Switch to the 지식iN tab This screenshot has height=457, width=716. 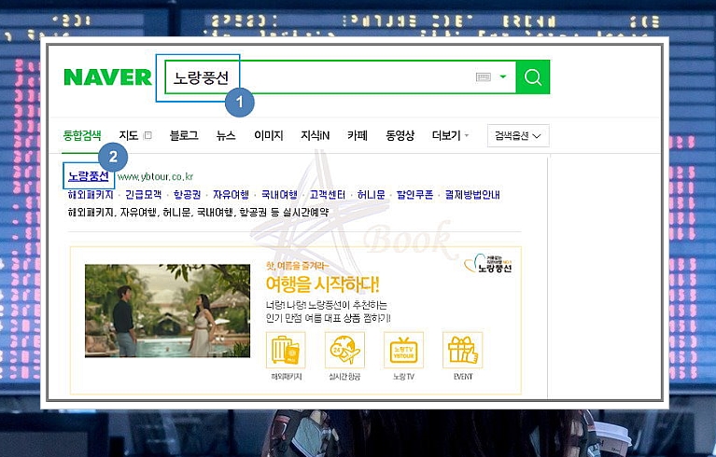[x=316, y=135]
